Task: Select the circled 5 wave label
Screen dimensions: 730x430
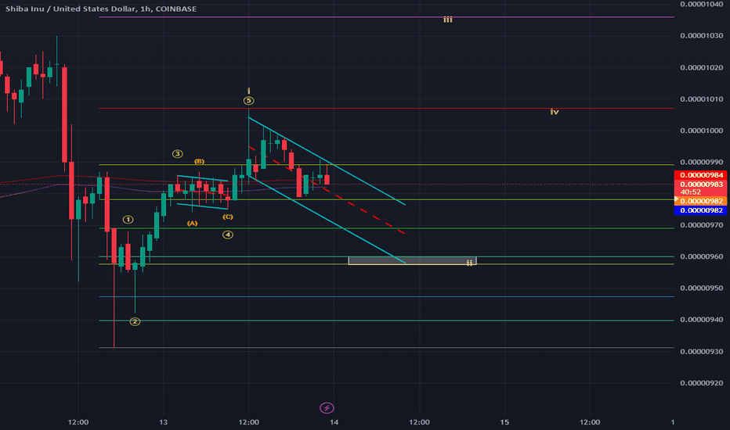Action: coord(248,100)
